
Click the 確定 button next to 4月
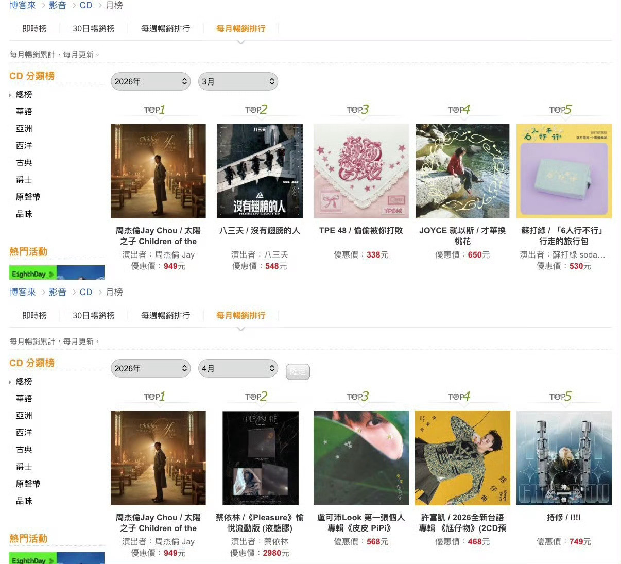298,371
